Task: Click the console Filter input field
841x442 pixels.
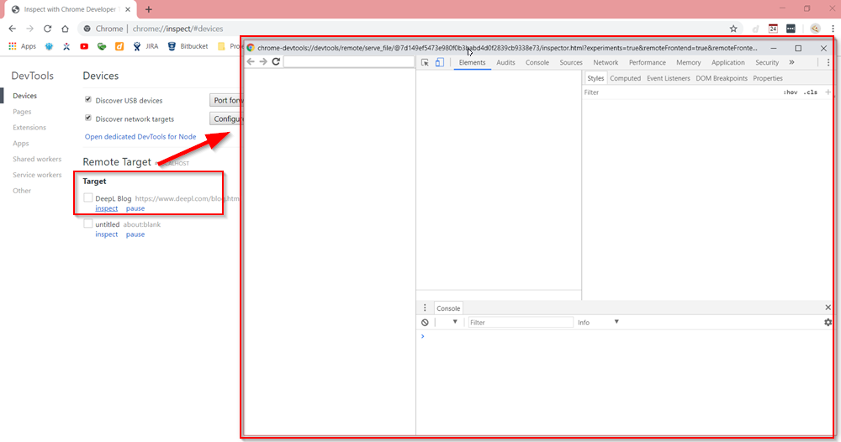Action: click(521, 322)
